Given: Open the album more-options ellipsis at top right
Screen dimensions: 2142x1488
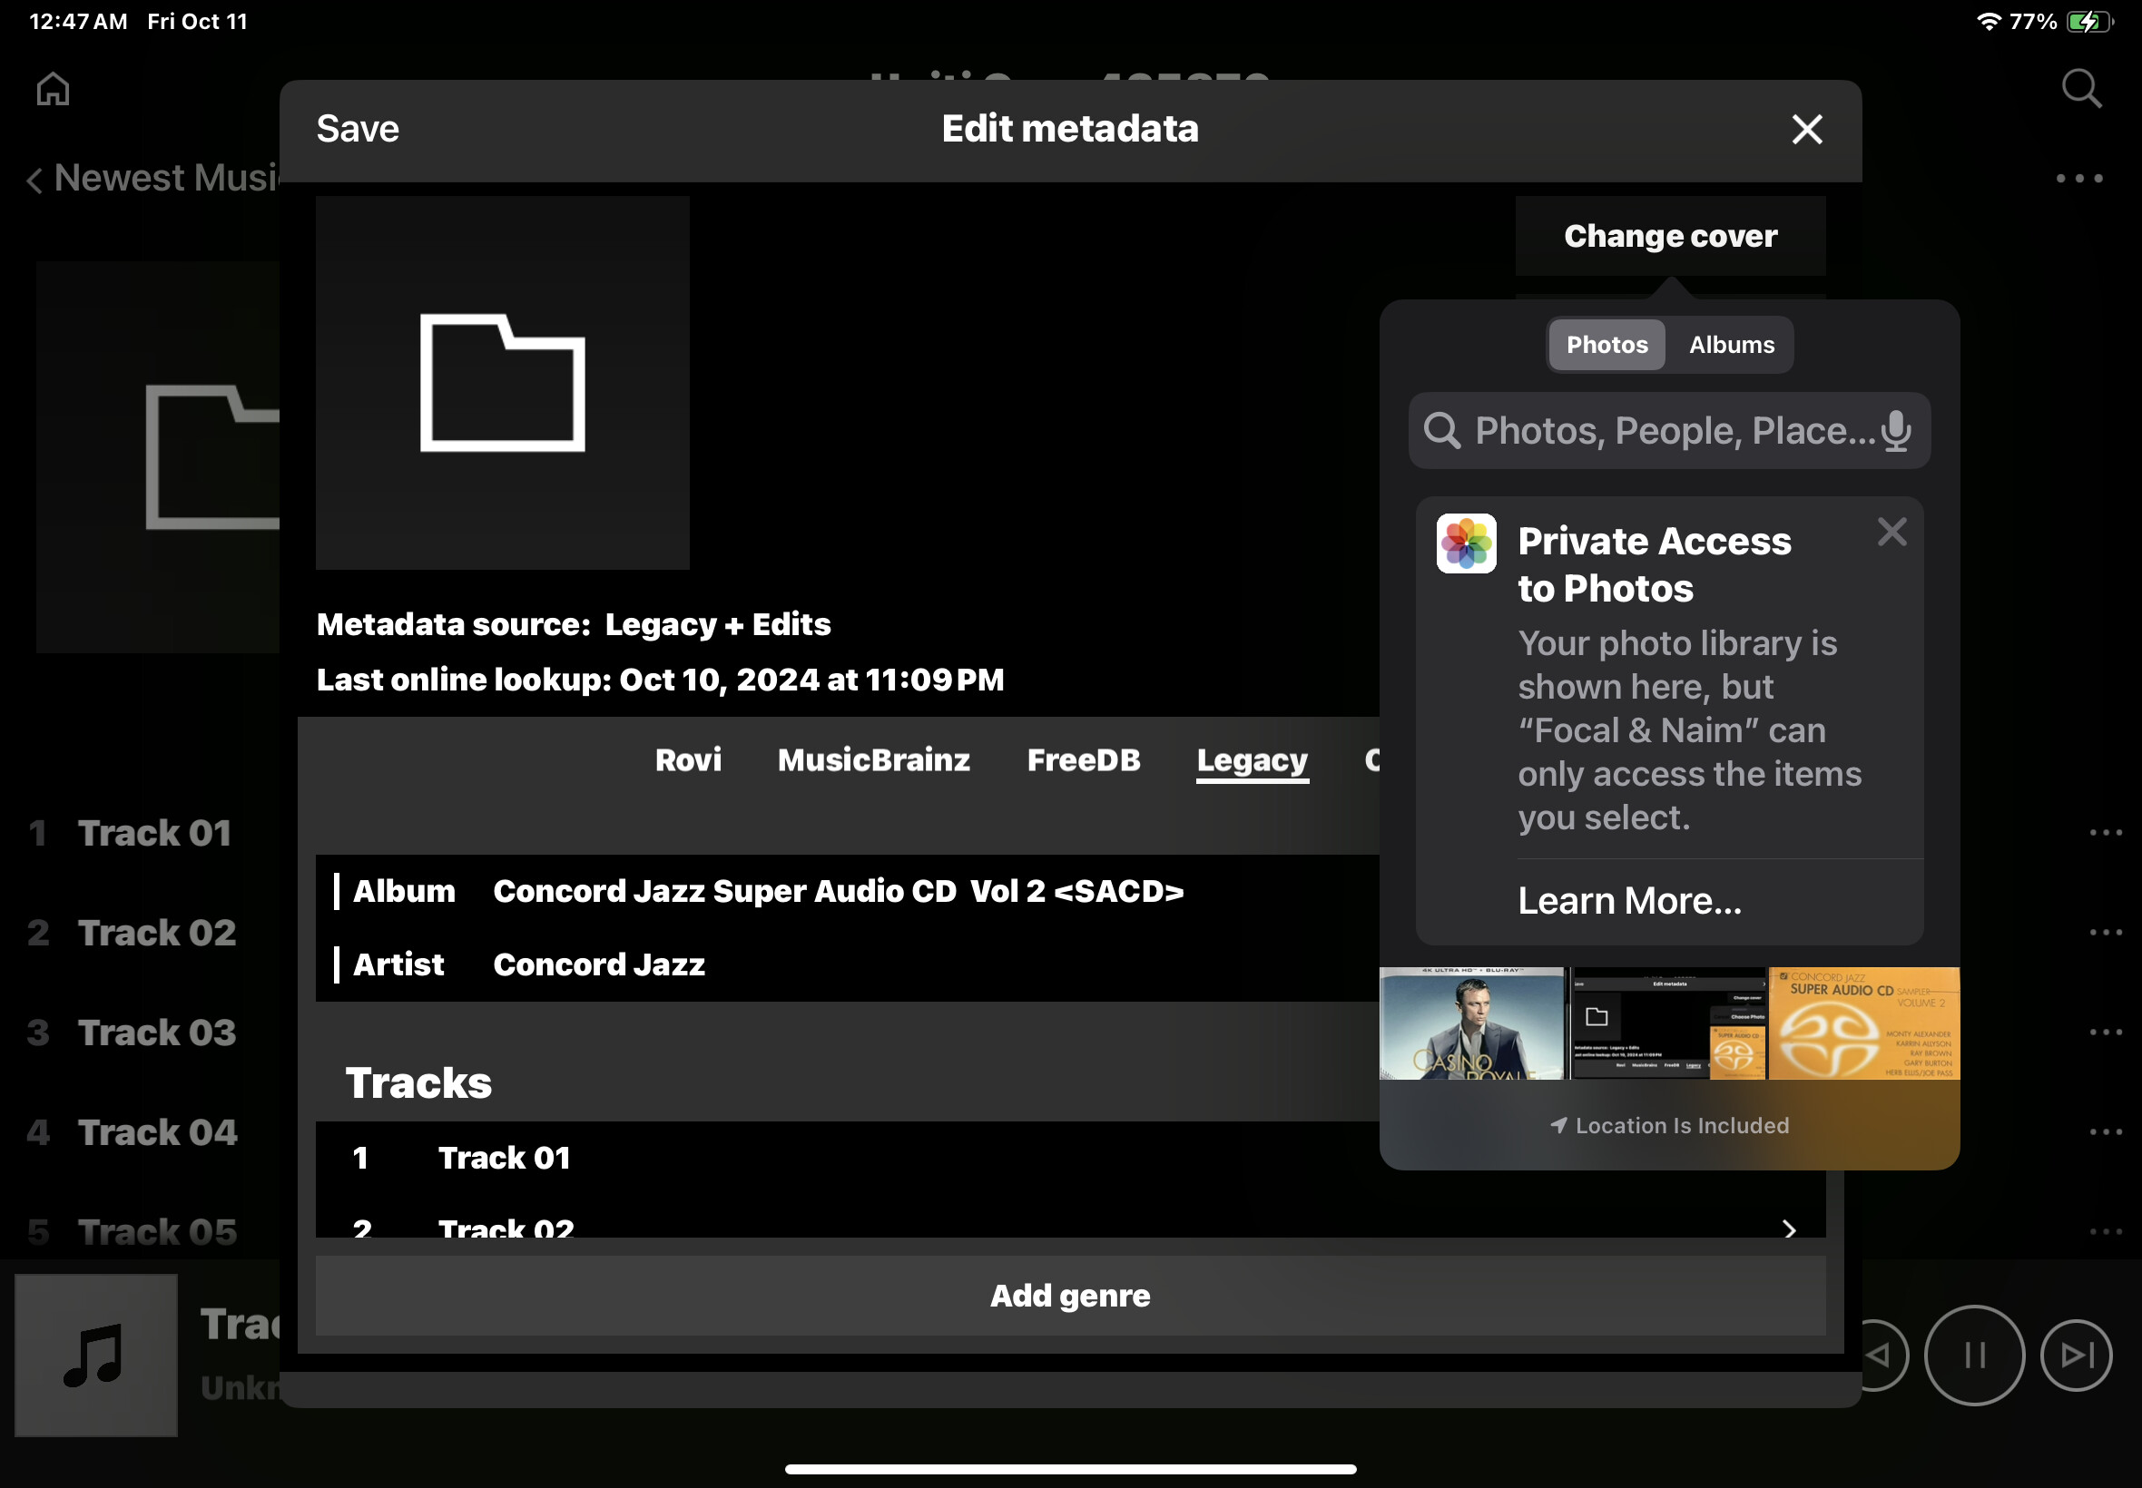Looking at the screenshot, I should (x=2078, y=178).
